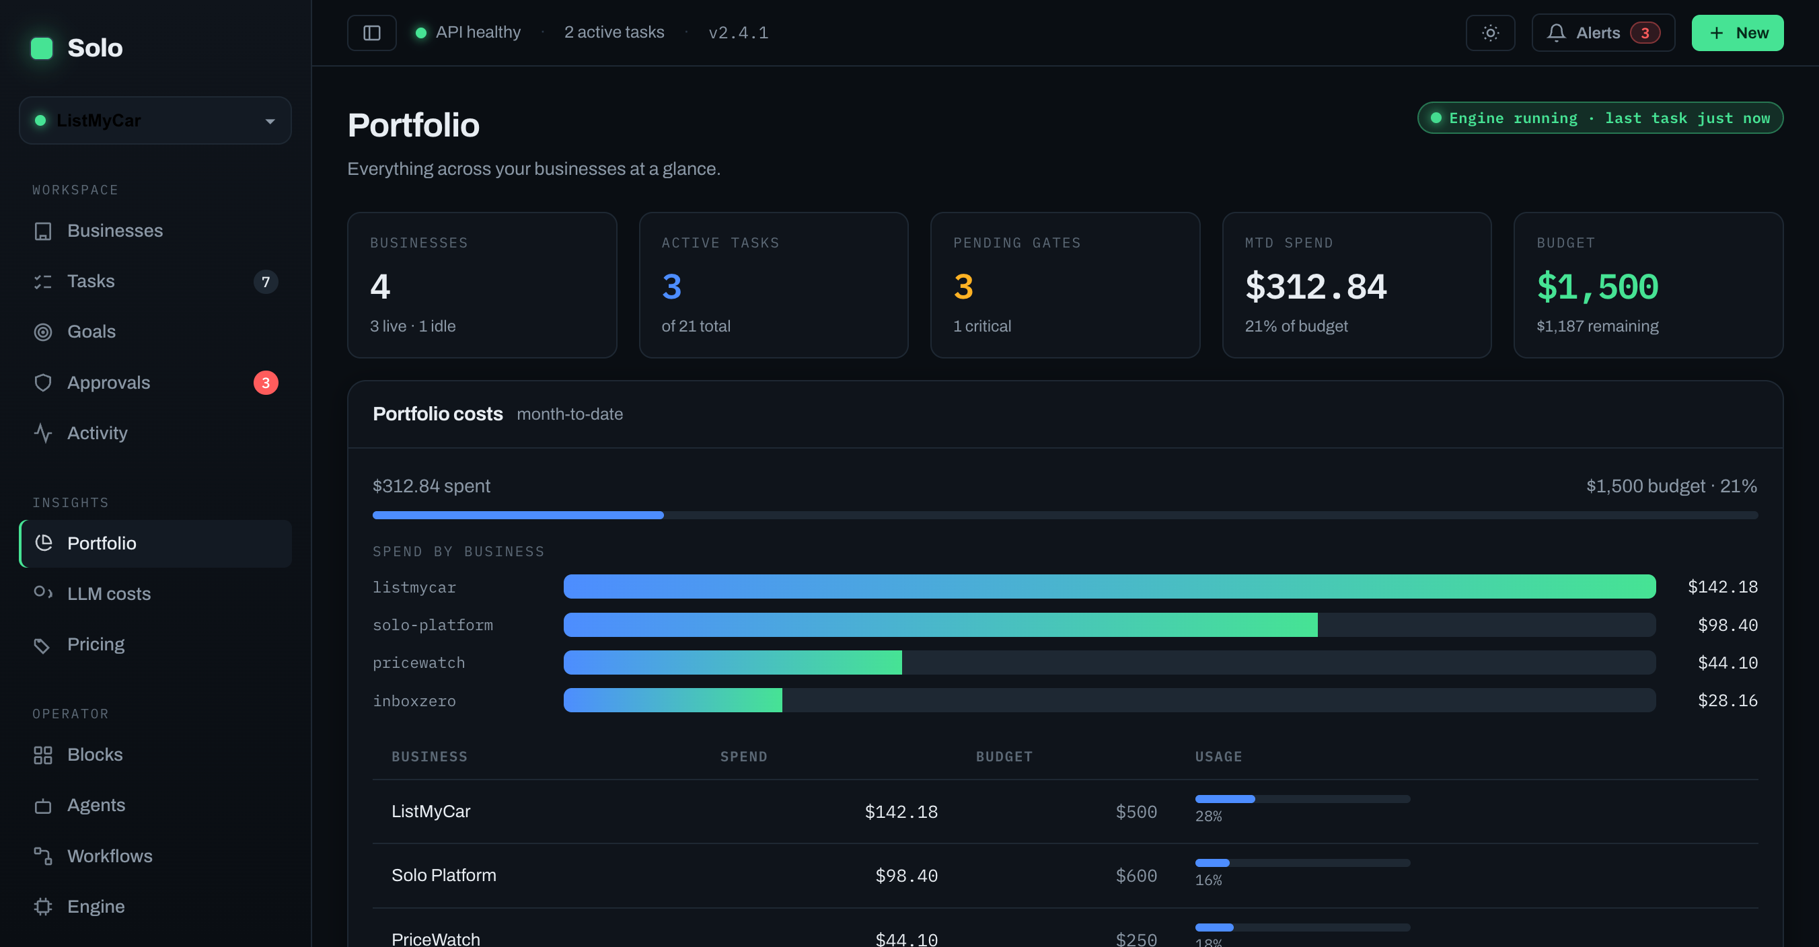1819x947 pixels.
Task: Open the Pricing page
Action: coord(155,645)
